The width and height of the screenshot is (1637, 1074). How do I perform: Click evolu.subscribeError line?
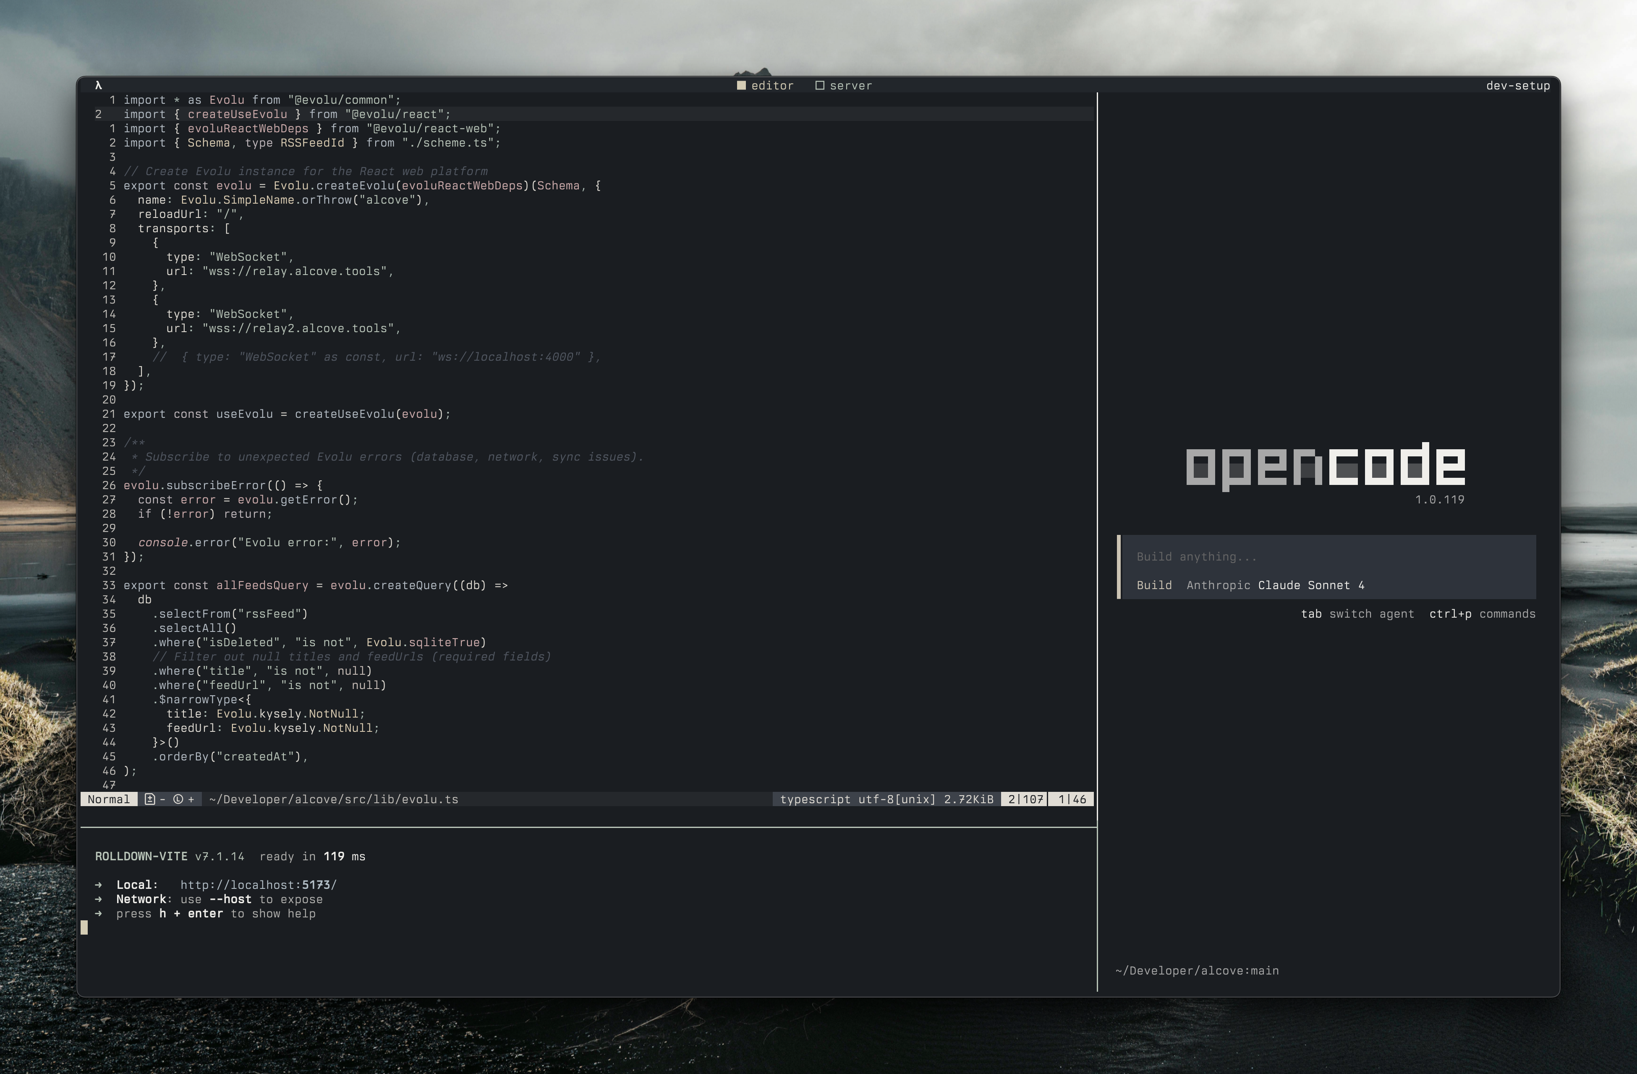tap(223, 485)
